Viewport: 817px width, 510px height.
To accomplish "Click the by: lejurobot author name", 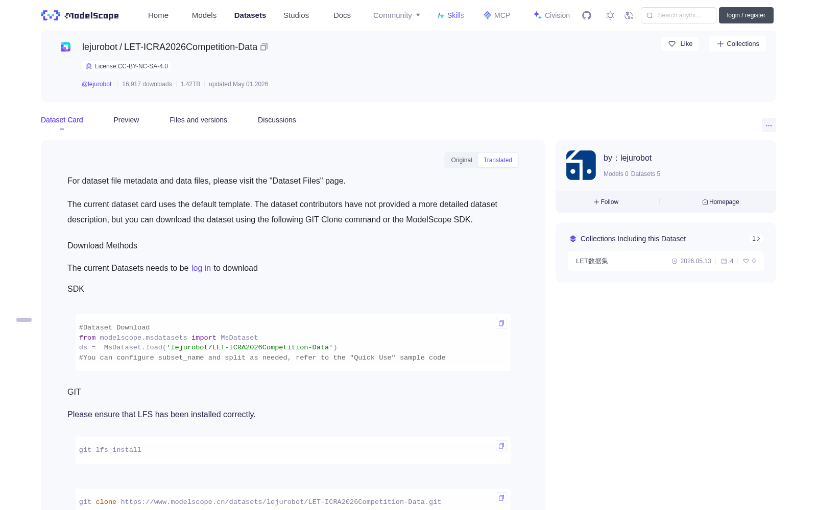I will point(628,158).
